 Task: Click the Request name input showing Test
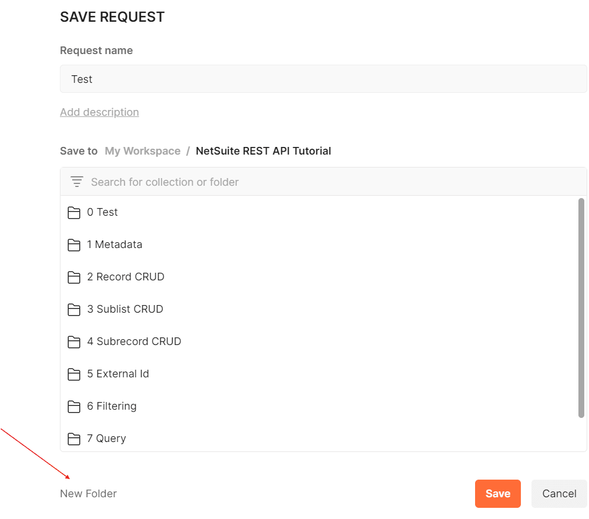pyautogui.click(x=323, y=79)
